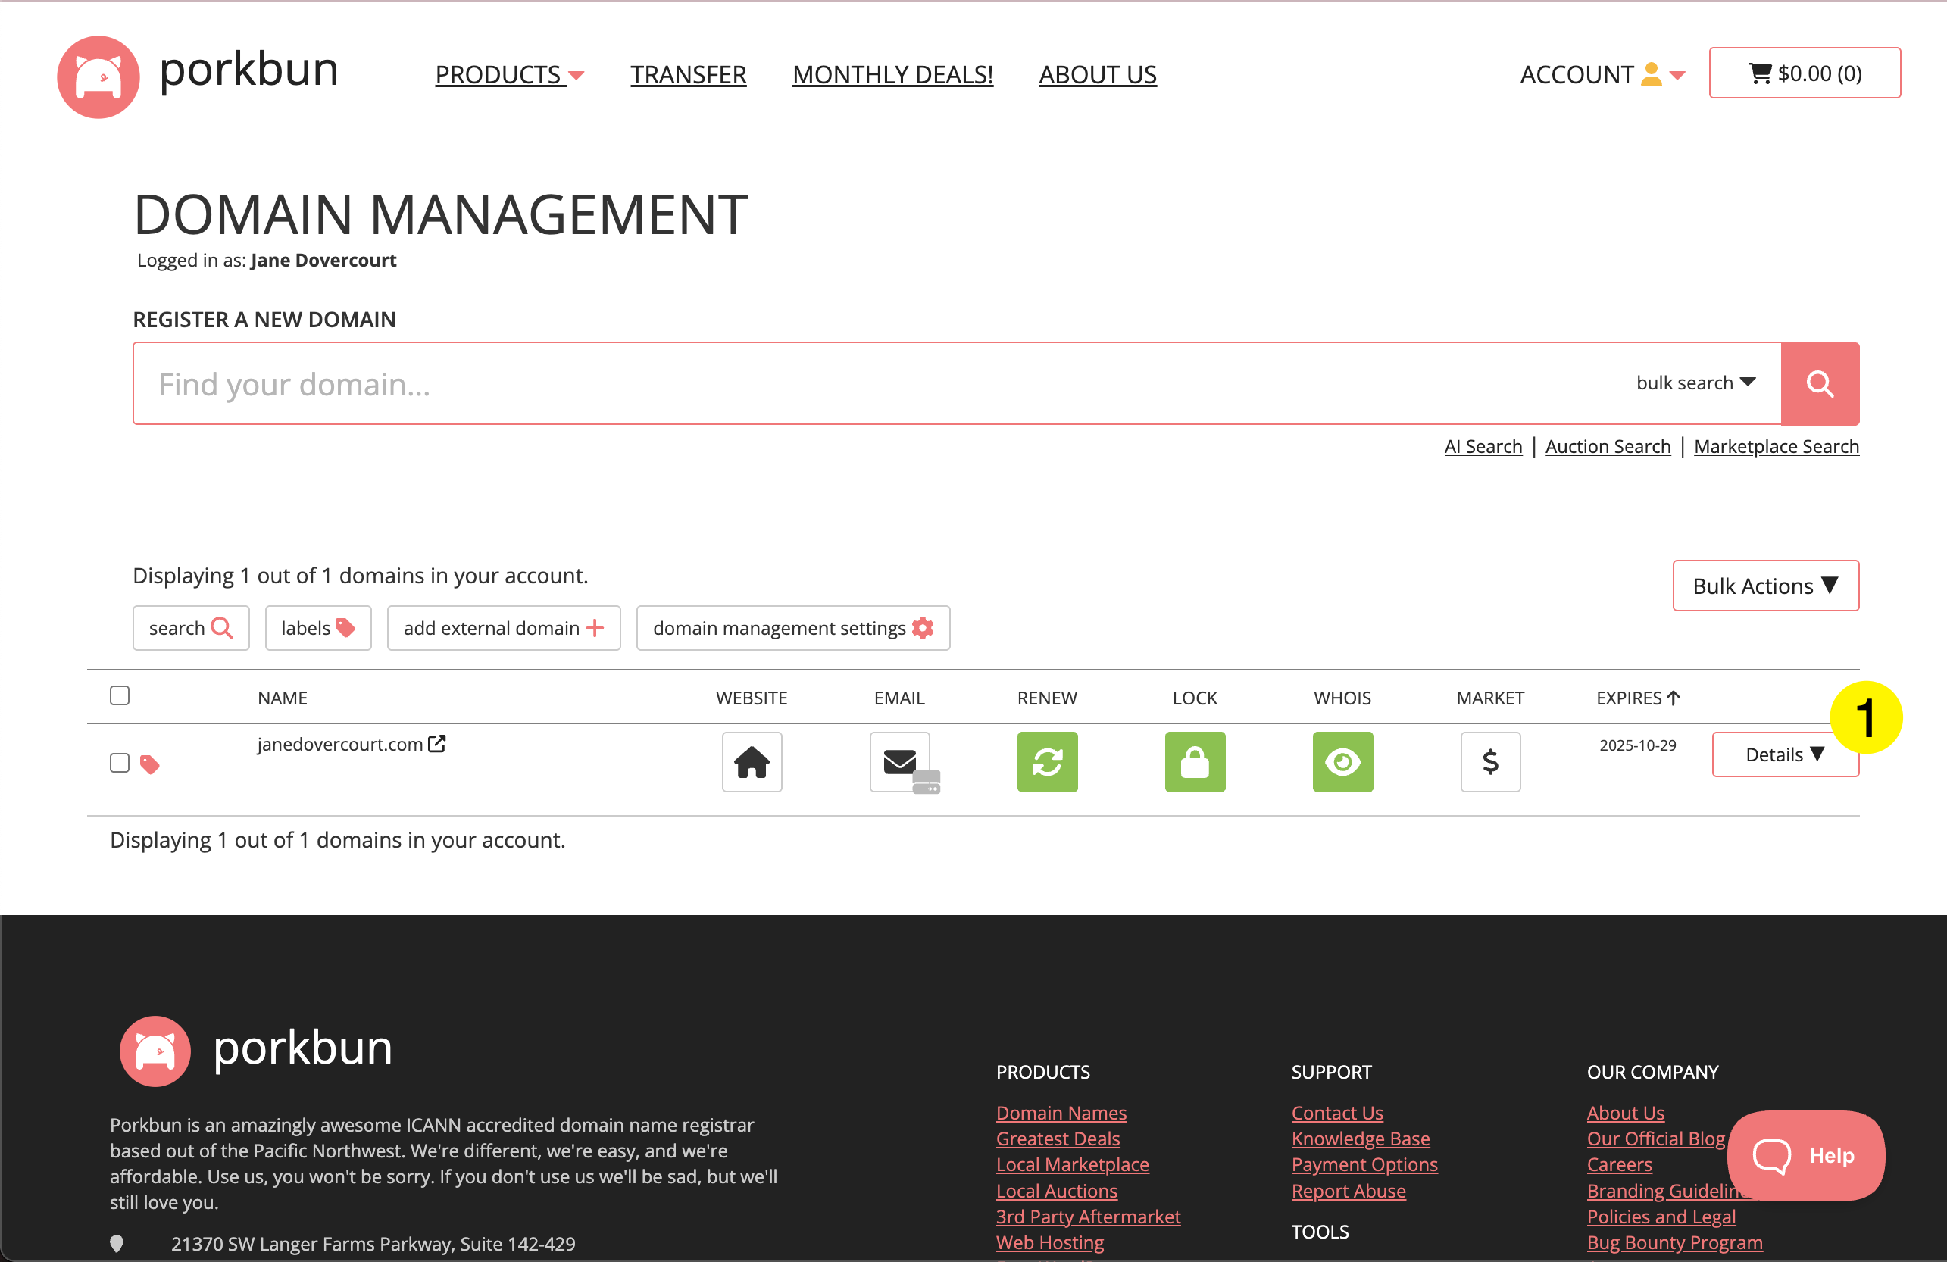This screenshot has height=1262, width=1947.
Task: Click the Porkbun pig logo in header
Action: coord(98,76)
